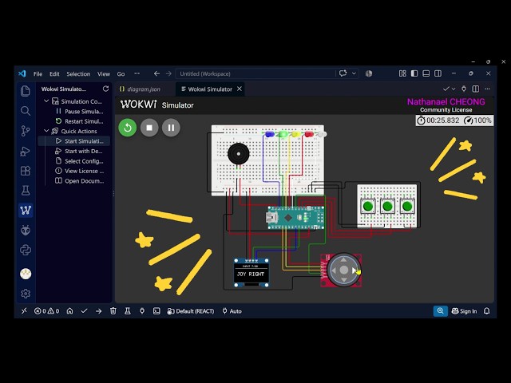Open View License quick action

80,171
